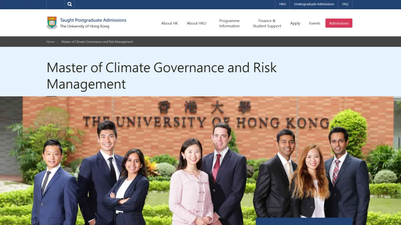Click the page heading Master of Climate Governance

[162, 76]
